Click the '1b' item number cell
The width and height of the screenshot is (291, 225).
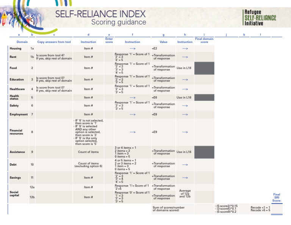pyautogui.click(x=32, y=57)
